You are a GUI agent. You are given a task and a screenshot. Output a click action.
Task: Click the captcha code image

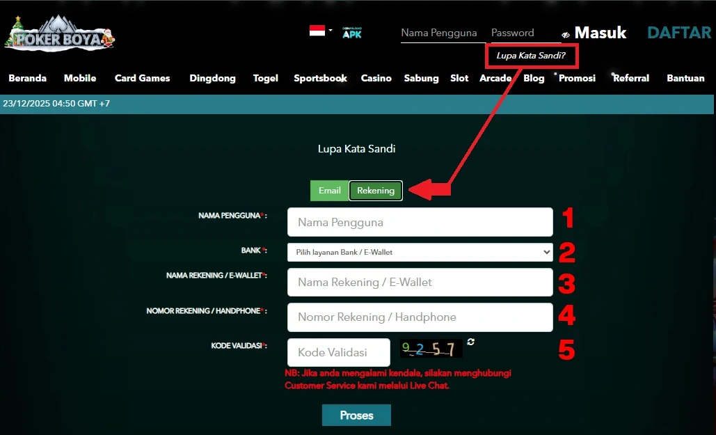(431, 349)
